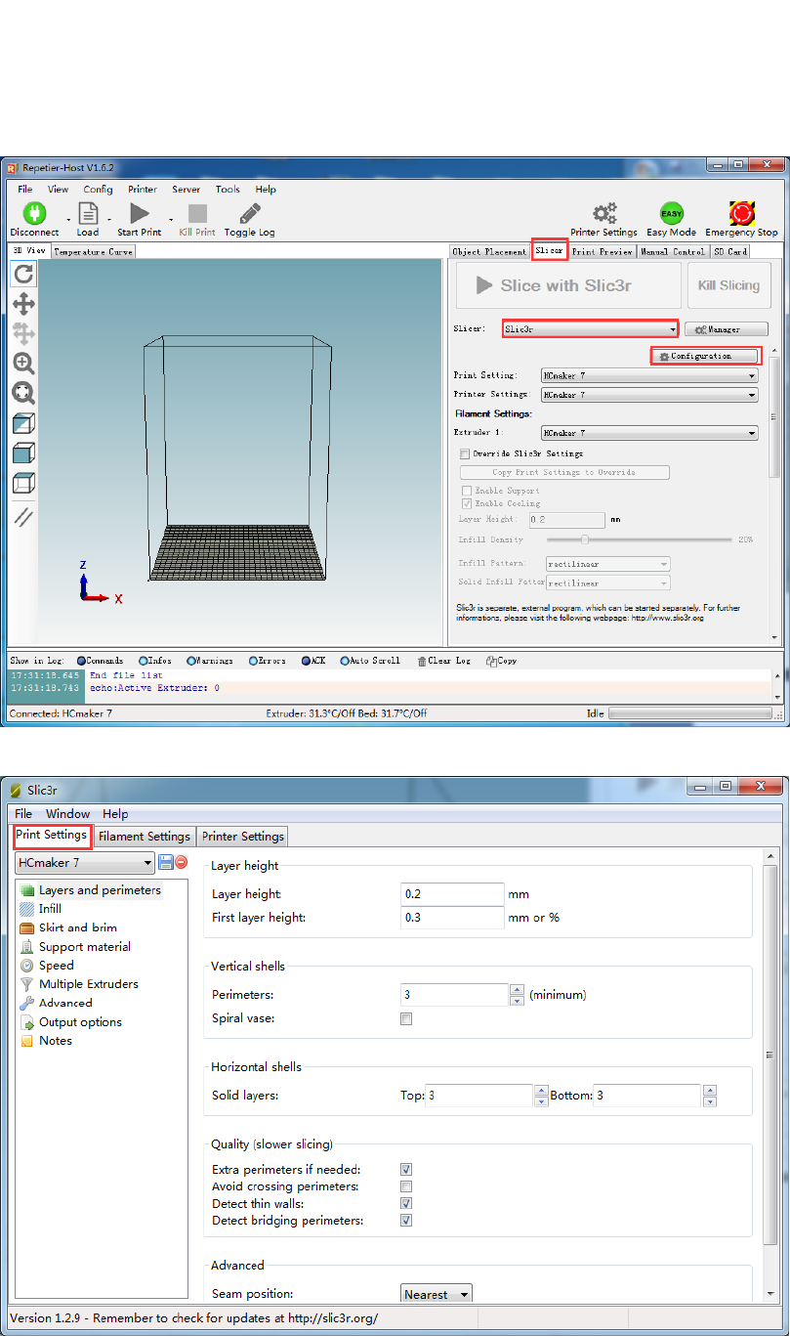Switch to top wireframe cube view
Image resolution: width=790 pixels, height=1336 pixels.
[x=23, y=483]
